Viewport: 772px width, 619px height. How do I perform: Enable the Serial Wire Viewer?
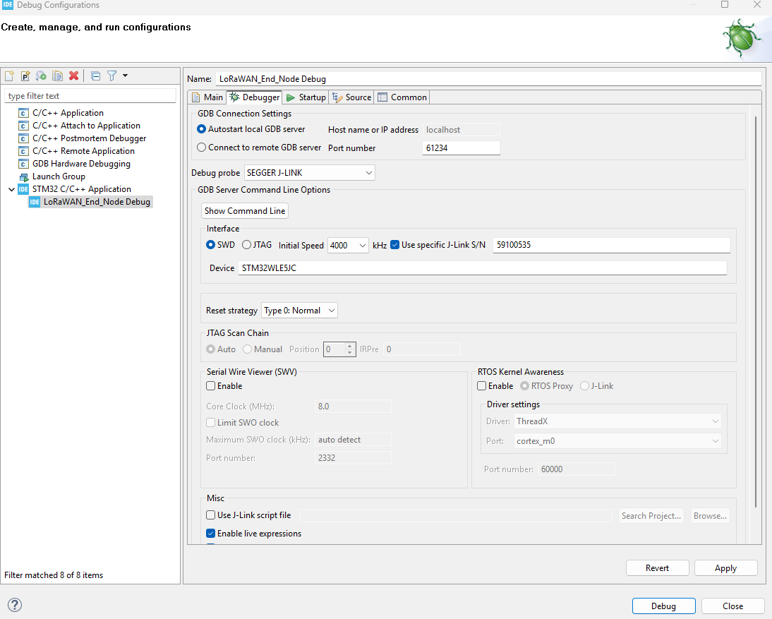pyautogui.click(x=210, y=385)
